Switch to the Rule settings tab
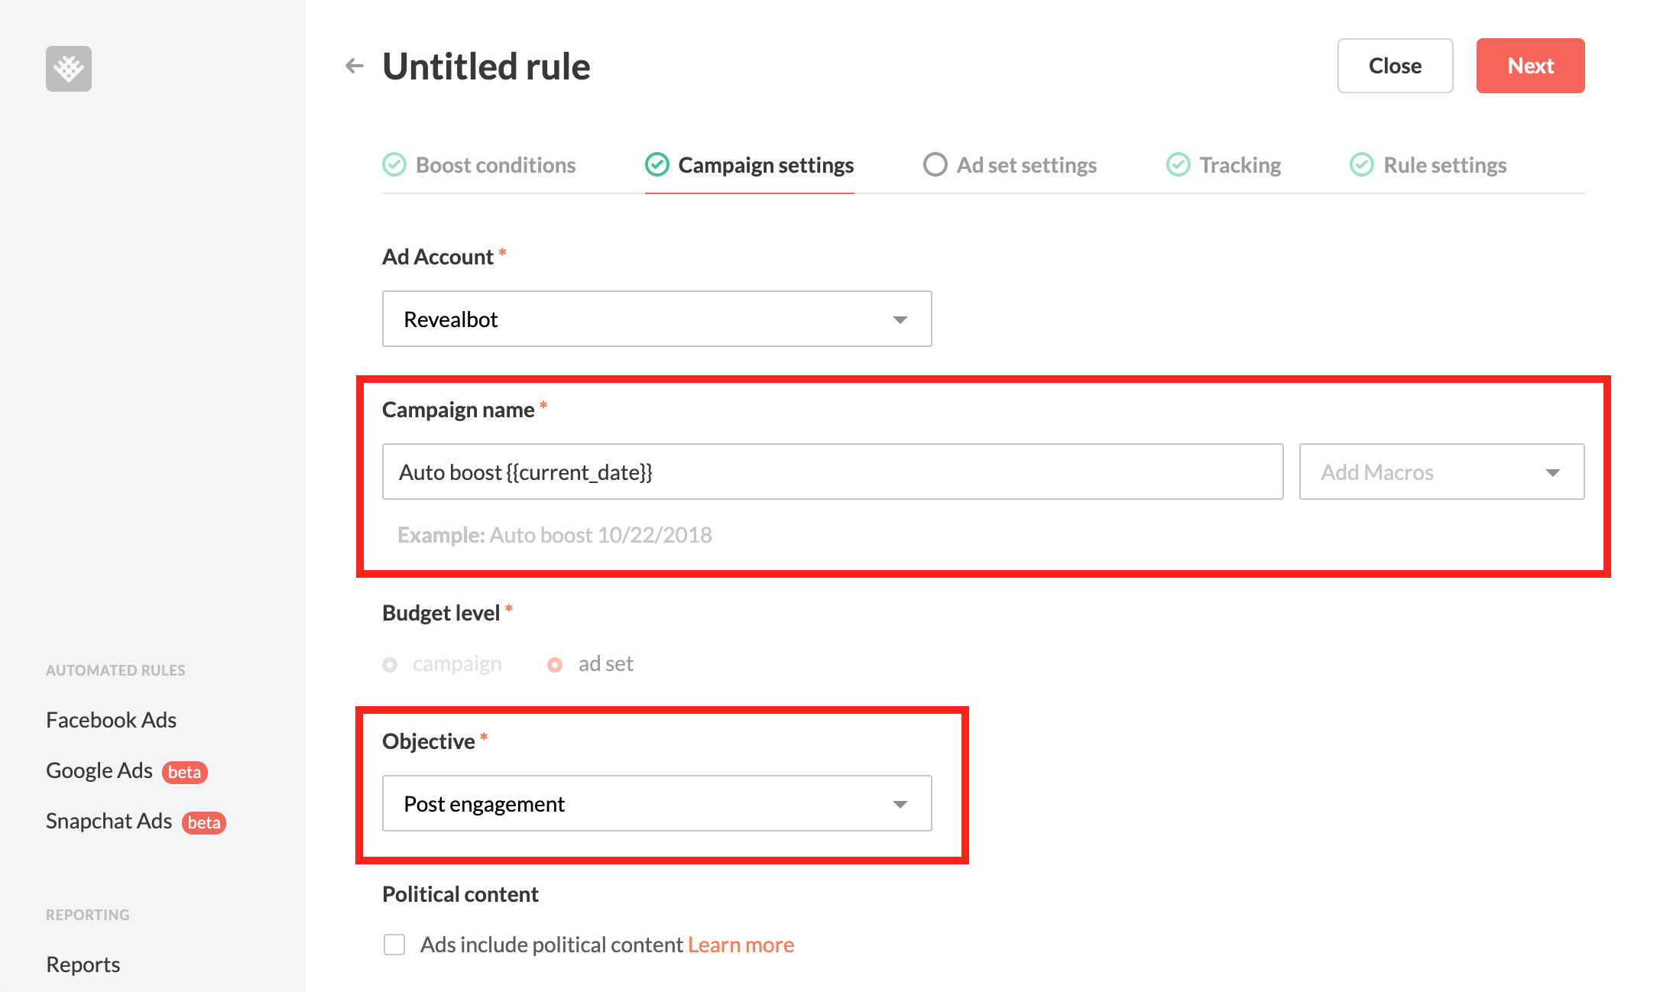Screen dimensions: 1660x992 point(1428,165)
